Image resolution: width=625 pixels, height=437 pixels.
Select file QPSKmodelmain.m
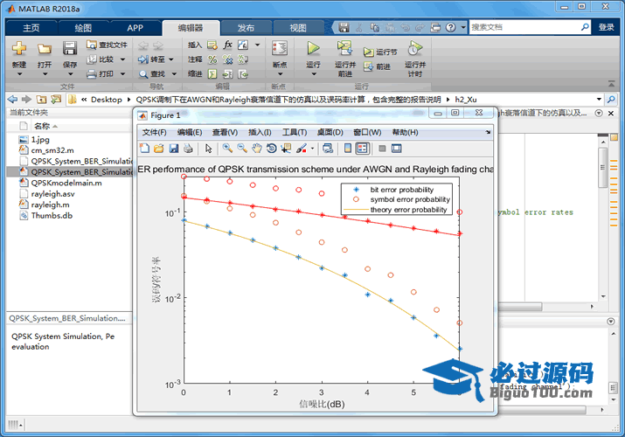pos(66,183)
